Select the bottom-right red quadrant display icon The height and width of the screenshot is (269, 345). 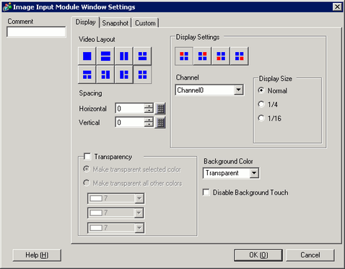pyautogui.click(x=240, y=56)
